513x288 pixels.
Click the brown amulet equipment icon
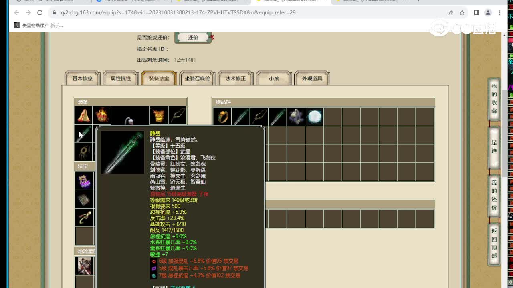click(x=83, y=152)
